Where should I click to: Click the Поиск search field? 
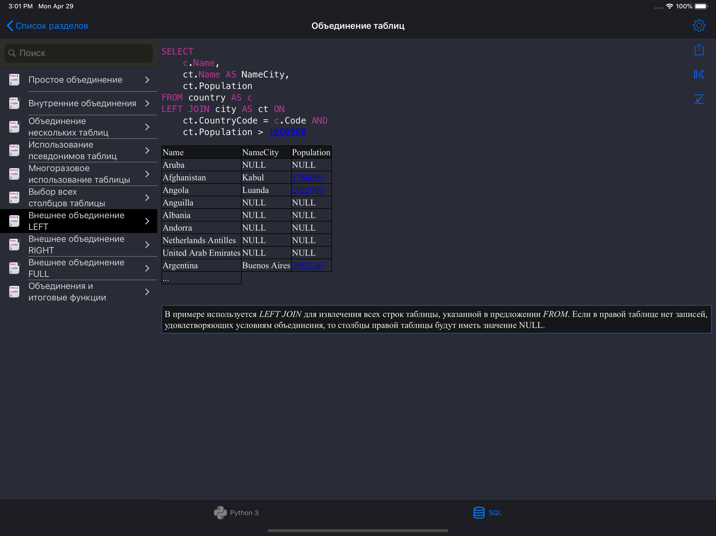[78, 53]
